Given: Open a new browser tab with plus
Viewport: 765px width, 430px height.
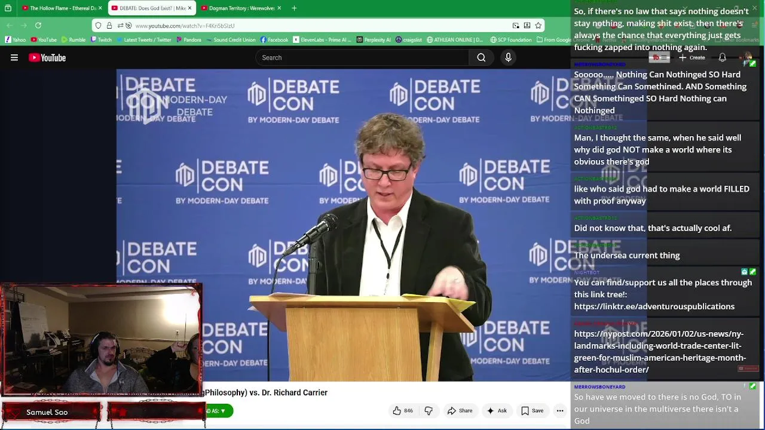Looking at the screenshot, I should coord(294,8).
